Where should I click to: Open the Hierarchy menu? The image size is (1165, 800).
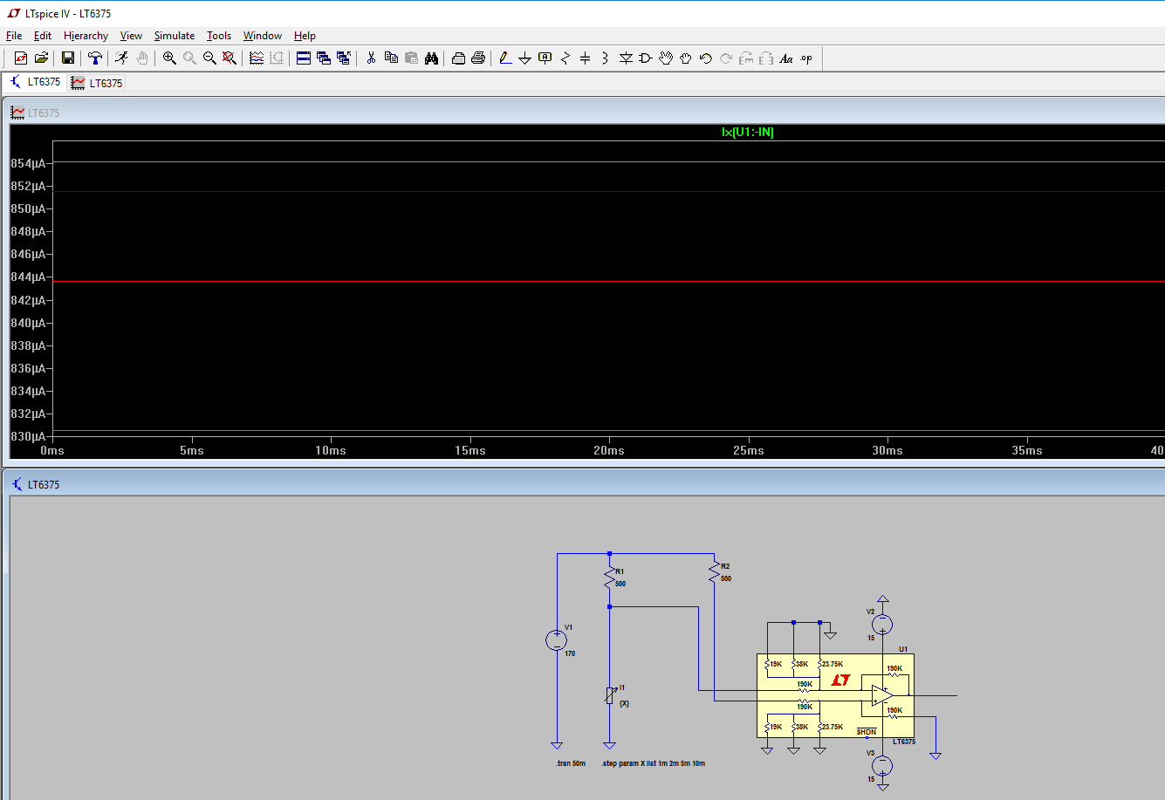pyautogui.click(x=86, y=36)
